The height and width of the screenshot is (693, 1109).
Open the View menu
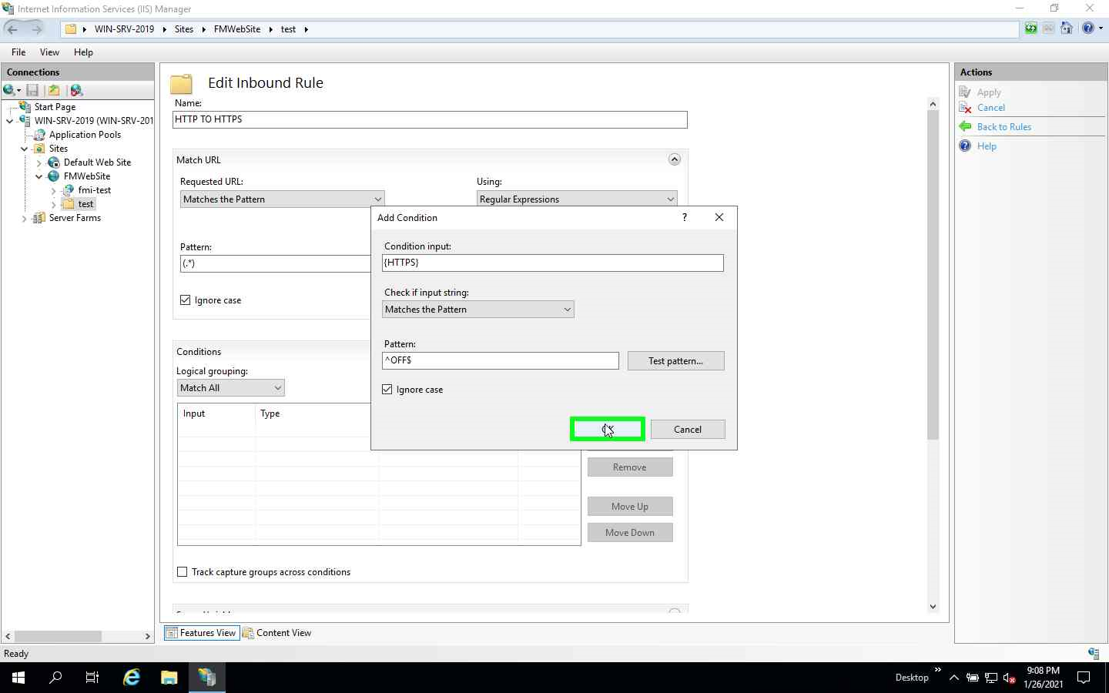coord(49,52)
